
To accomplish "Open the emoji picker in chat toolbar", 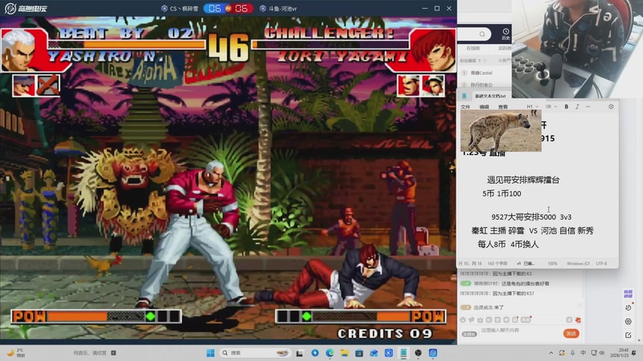I will point(463,319).
